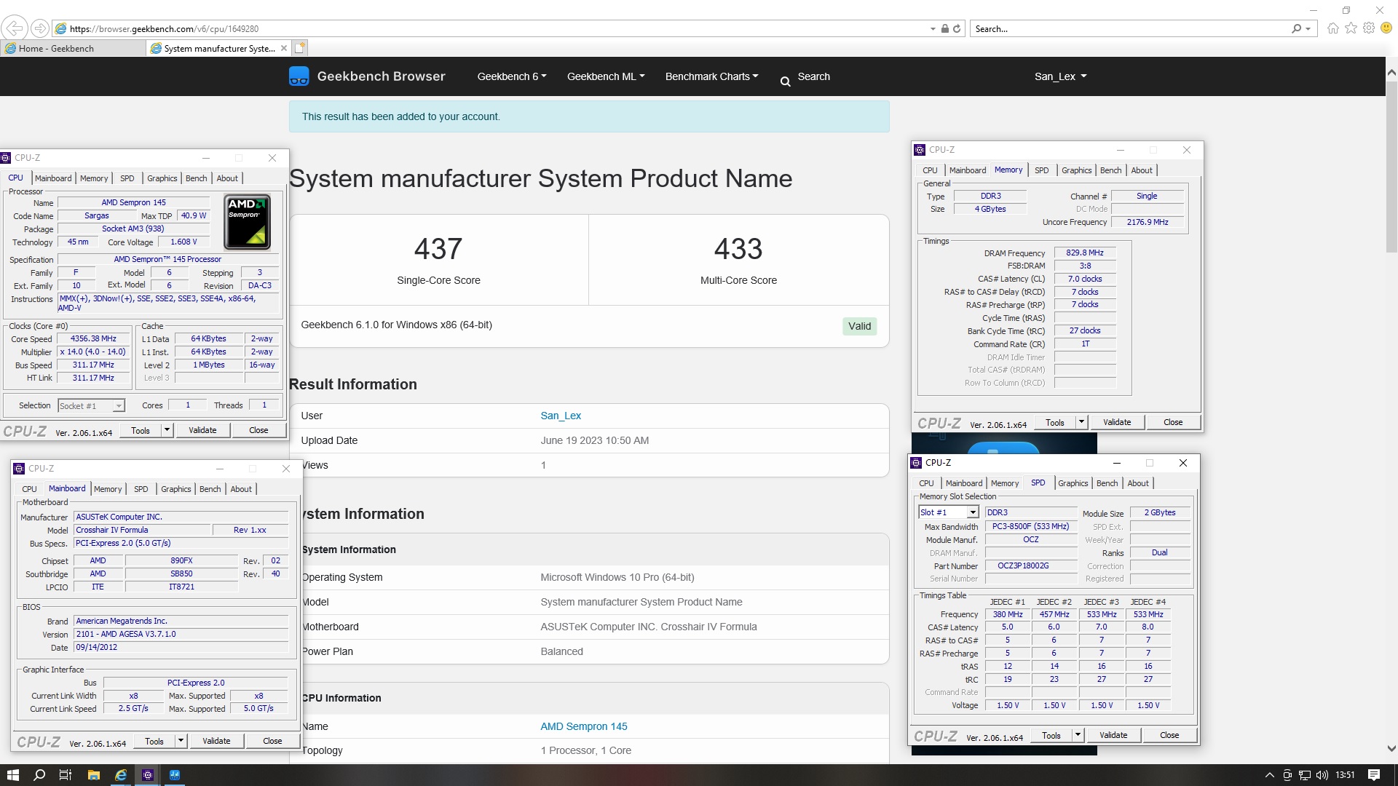Image resolution: width=1398 pixels, height=786 pixels.
Task: Click the AMD Sempron logo in CPU-Z
Action: pos(248,222)
